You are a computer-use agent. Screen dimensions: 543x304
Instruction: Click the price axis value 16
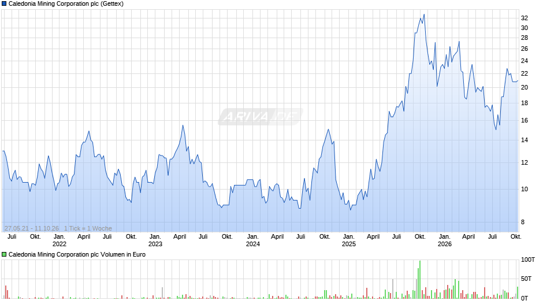525,121
